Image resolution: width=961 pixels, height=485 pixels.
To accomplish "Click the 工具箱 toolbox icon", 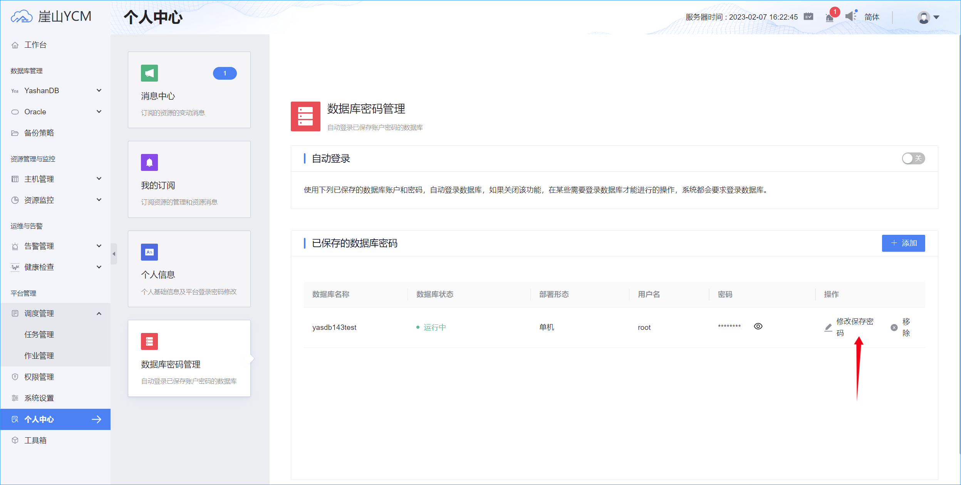I will 15,440.
